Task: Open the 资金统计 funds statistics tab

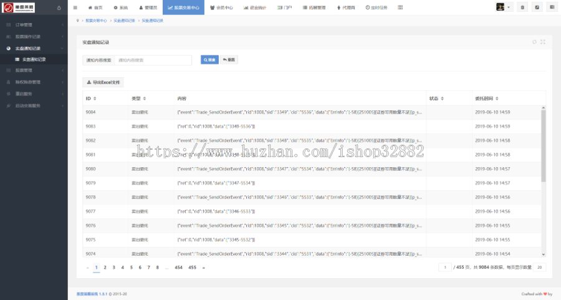Action: (x=255, y=7)
